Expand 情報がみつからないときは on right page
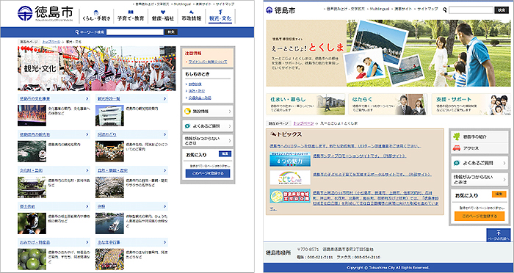The height and width of the screenshot is (273, 514). pyautogui.click(x=479, y=179)
